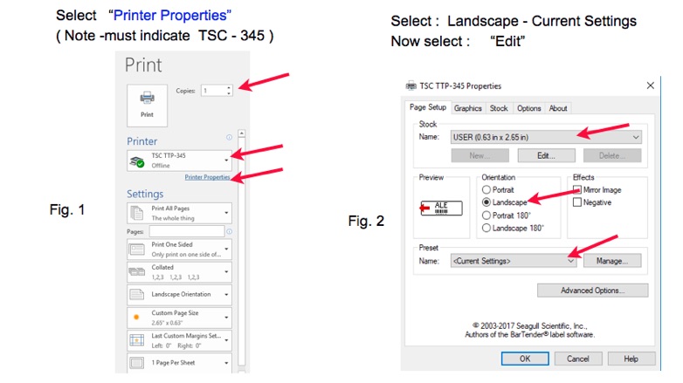Click the Printer Properties link
683x383 pixels.
207,177
